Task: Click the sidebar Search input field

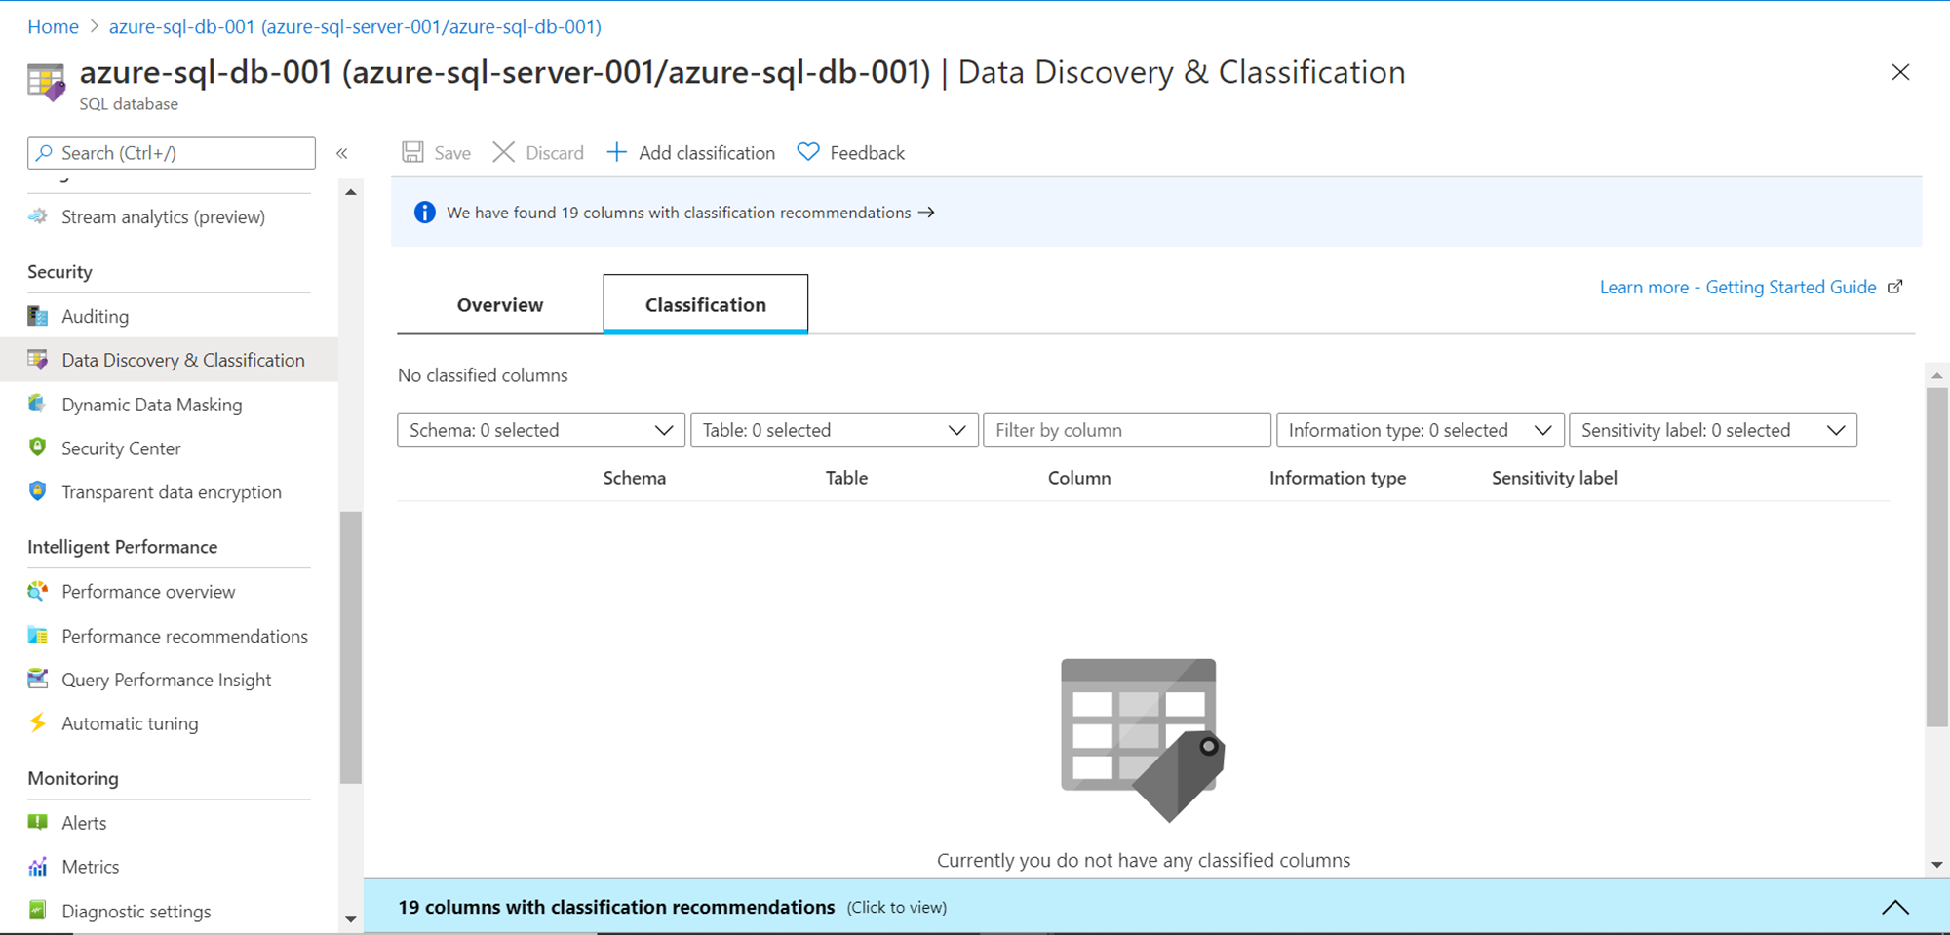Action: 172,153
